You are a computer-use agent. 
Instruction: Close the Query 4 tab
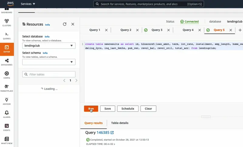coord(200,30)
